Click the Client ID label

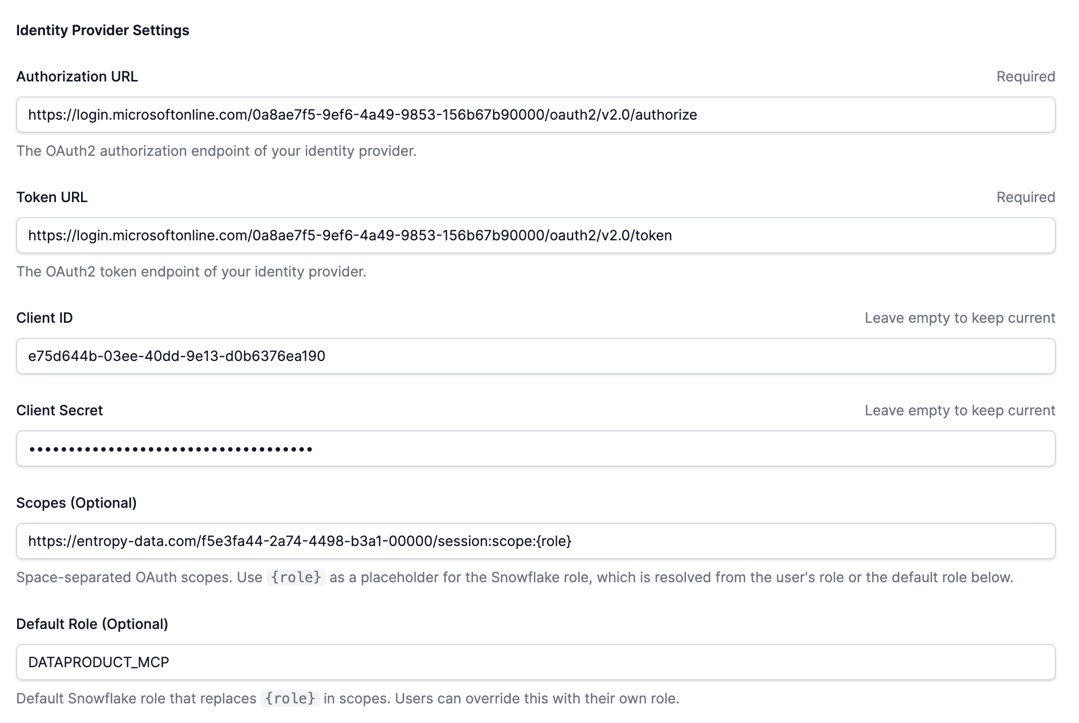click(45, 317)
